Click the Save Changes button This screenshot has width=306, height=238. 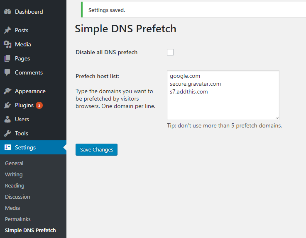[96, 149]
